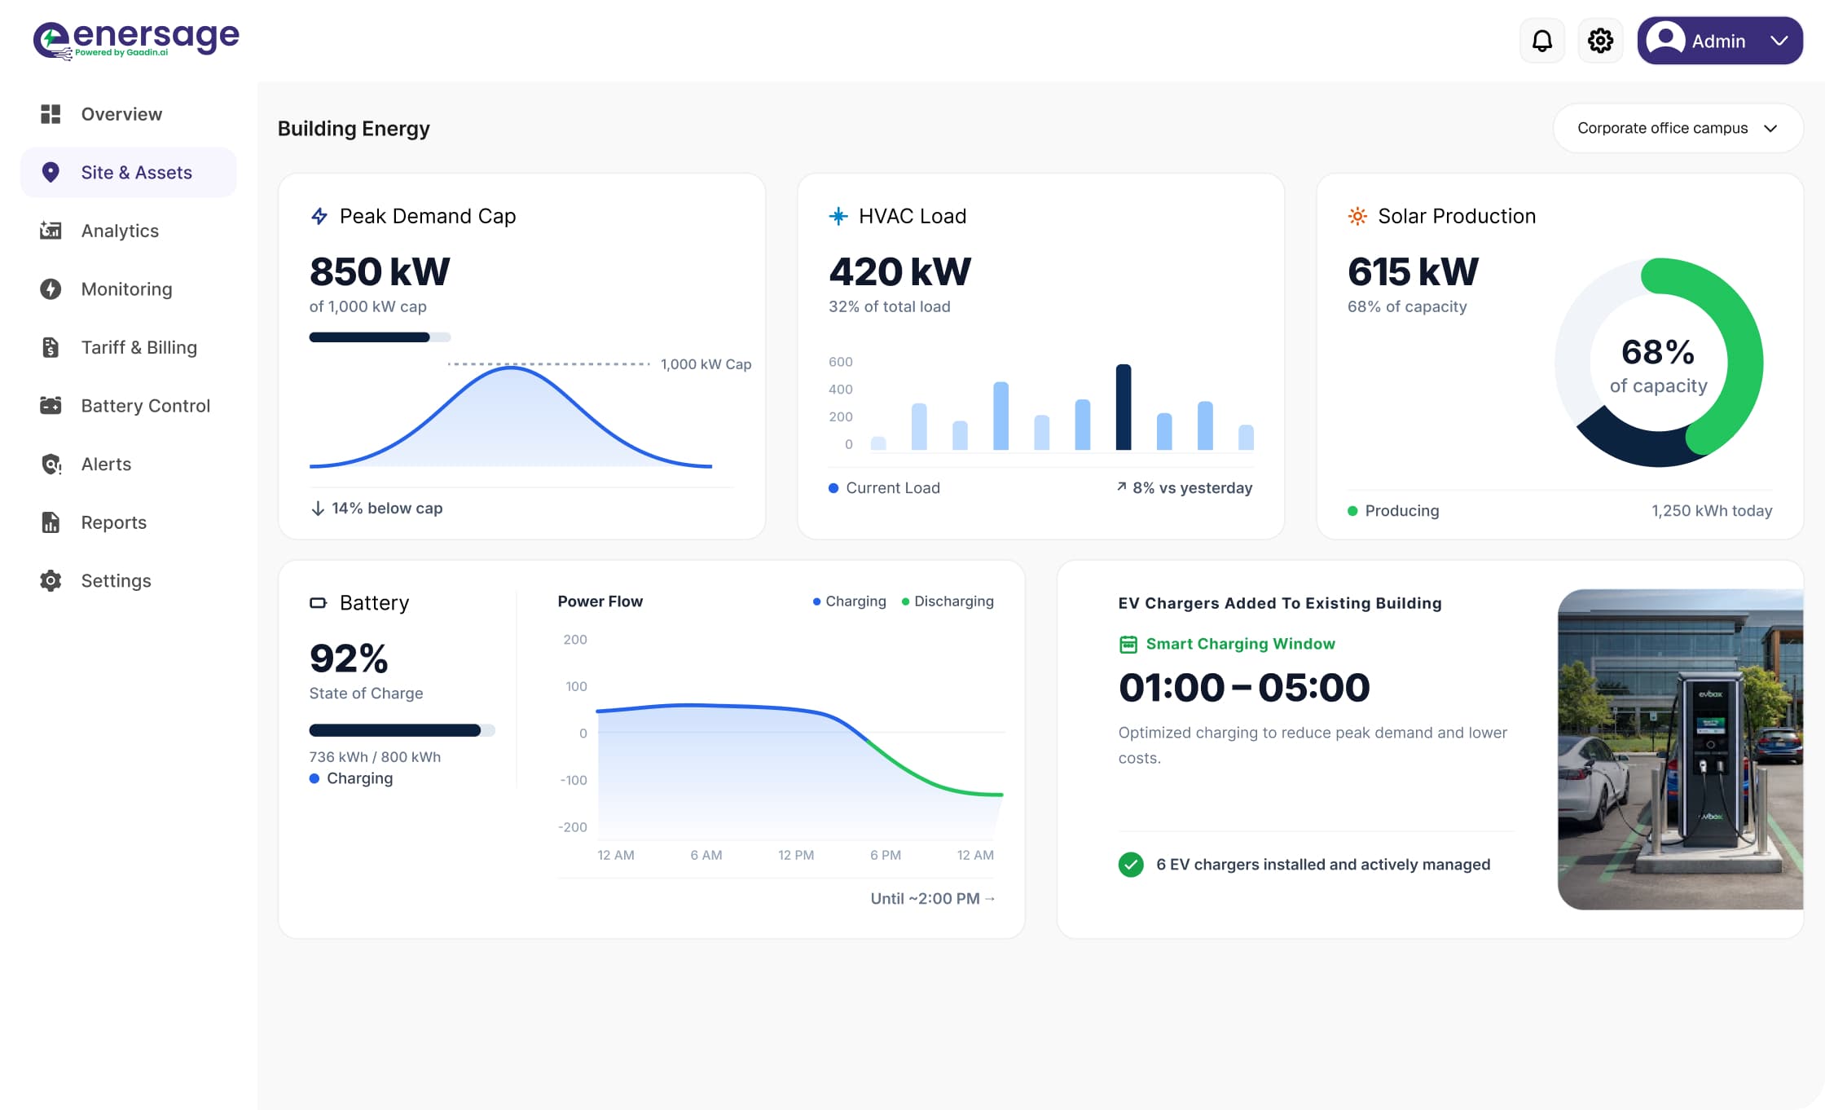Screen dimensions: 1825x1110
Task: Click the 850 kW peak demand value
Action: 380,271
